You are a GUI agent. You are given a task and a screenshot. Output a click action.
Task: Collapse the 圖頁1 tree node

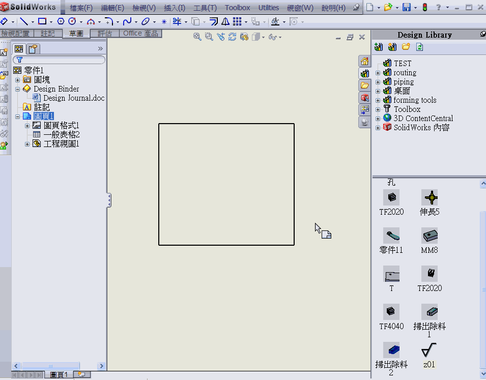coord(18,116)
